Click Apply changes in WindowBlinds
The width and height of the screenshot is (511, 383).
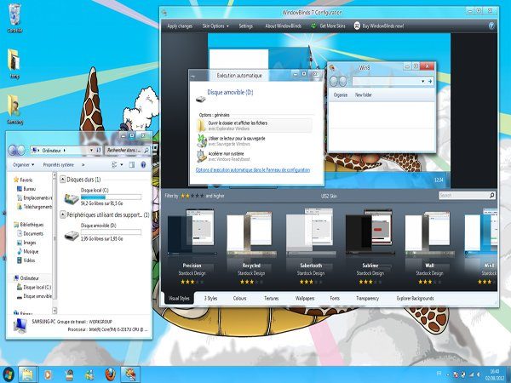click(180, 26)
